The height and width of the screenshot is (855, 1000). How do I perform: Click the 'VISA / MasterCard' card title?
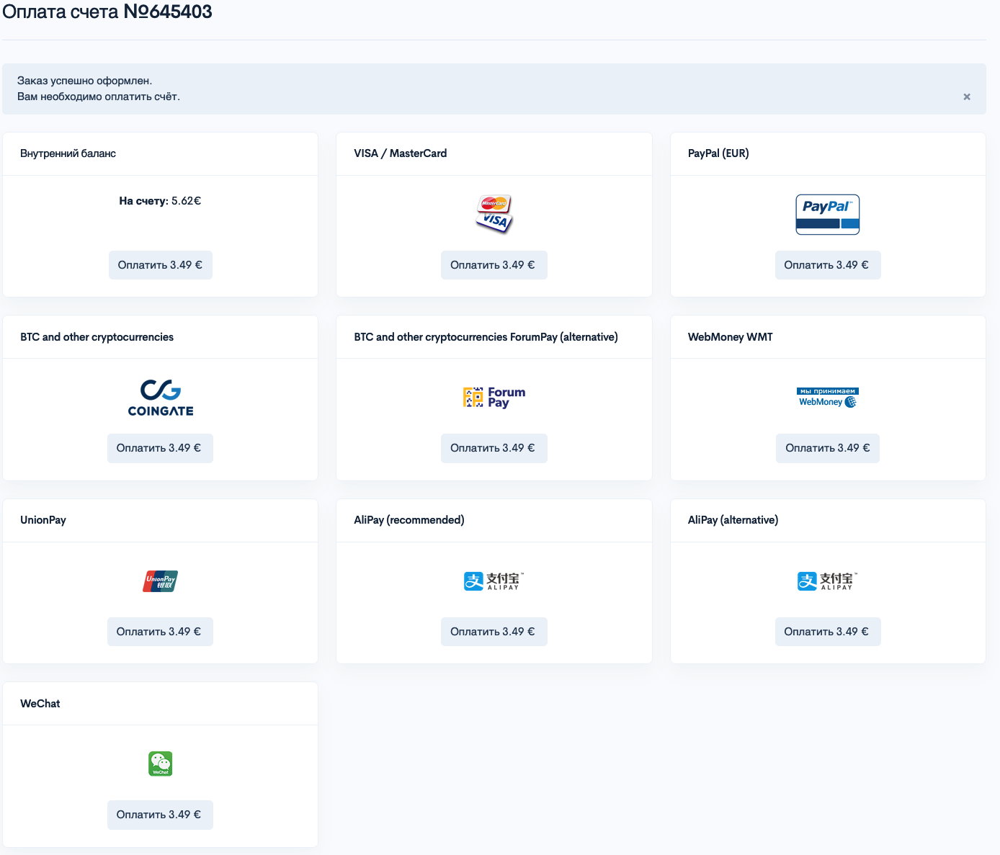pyautogui.click(x=400, y=153)
